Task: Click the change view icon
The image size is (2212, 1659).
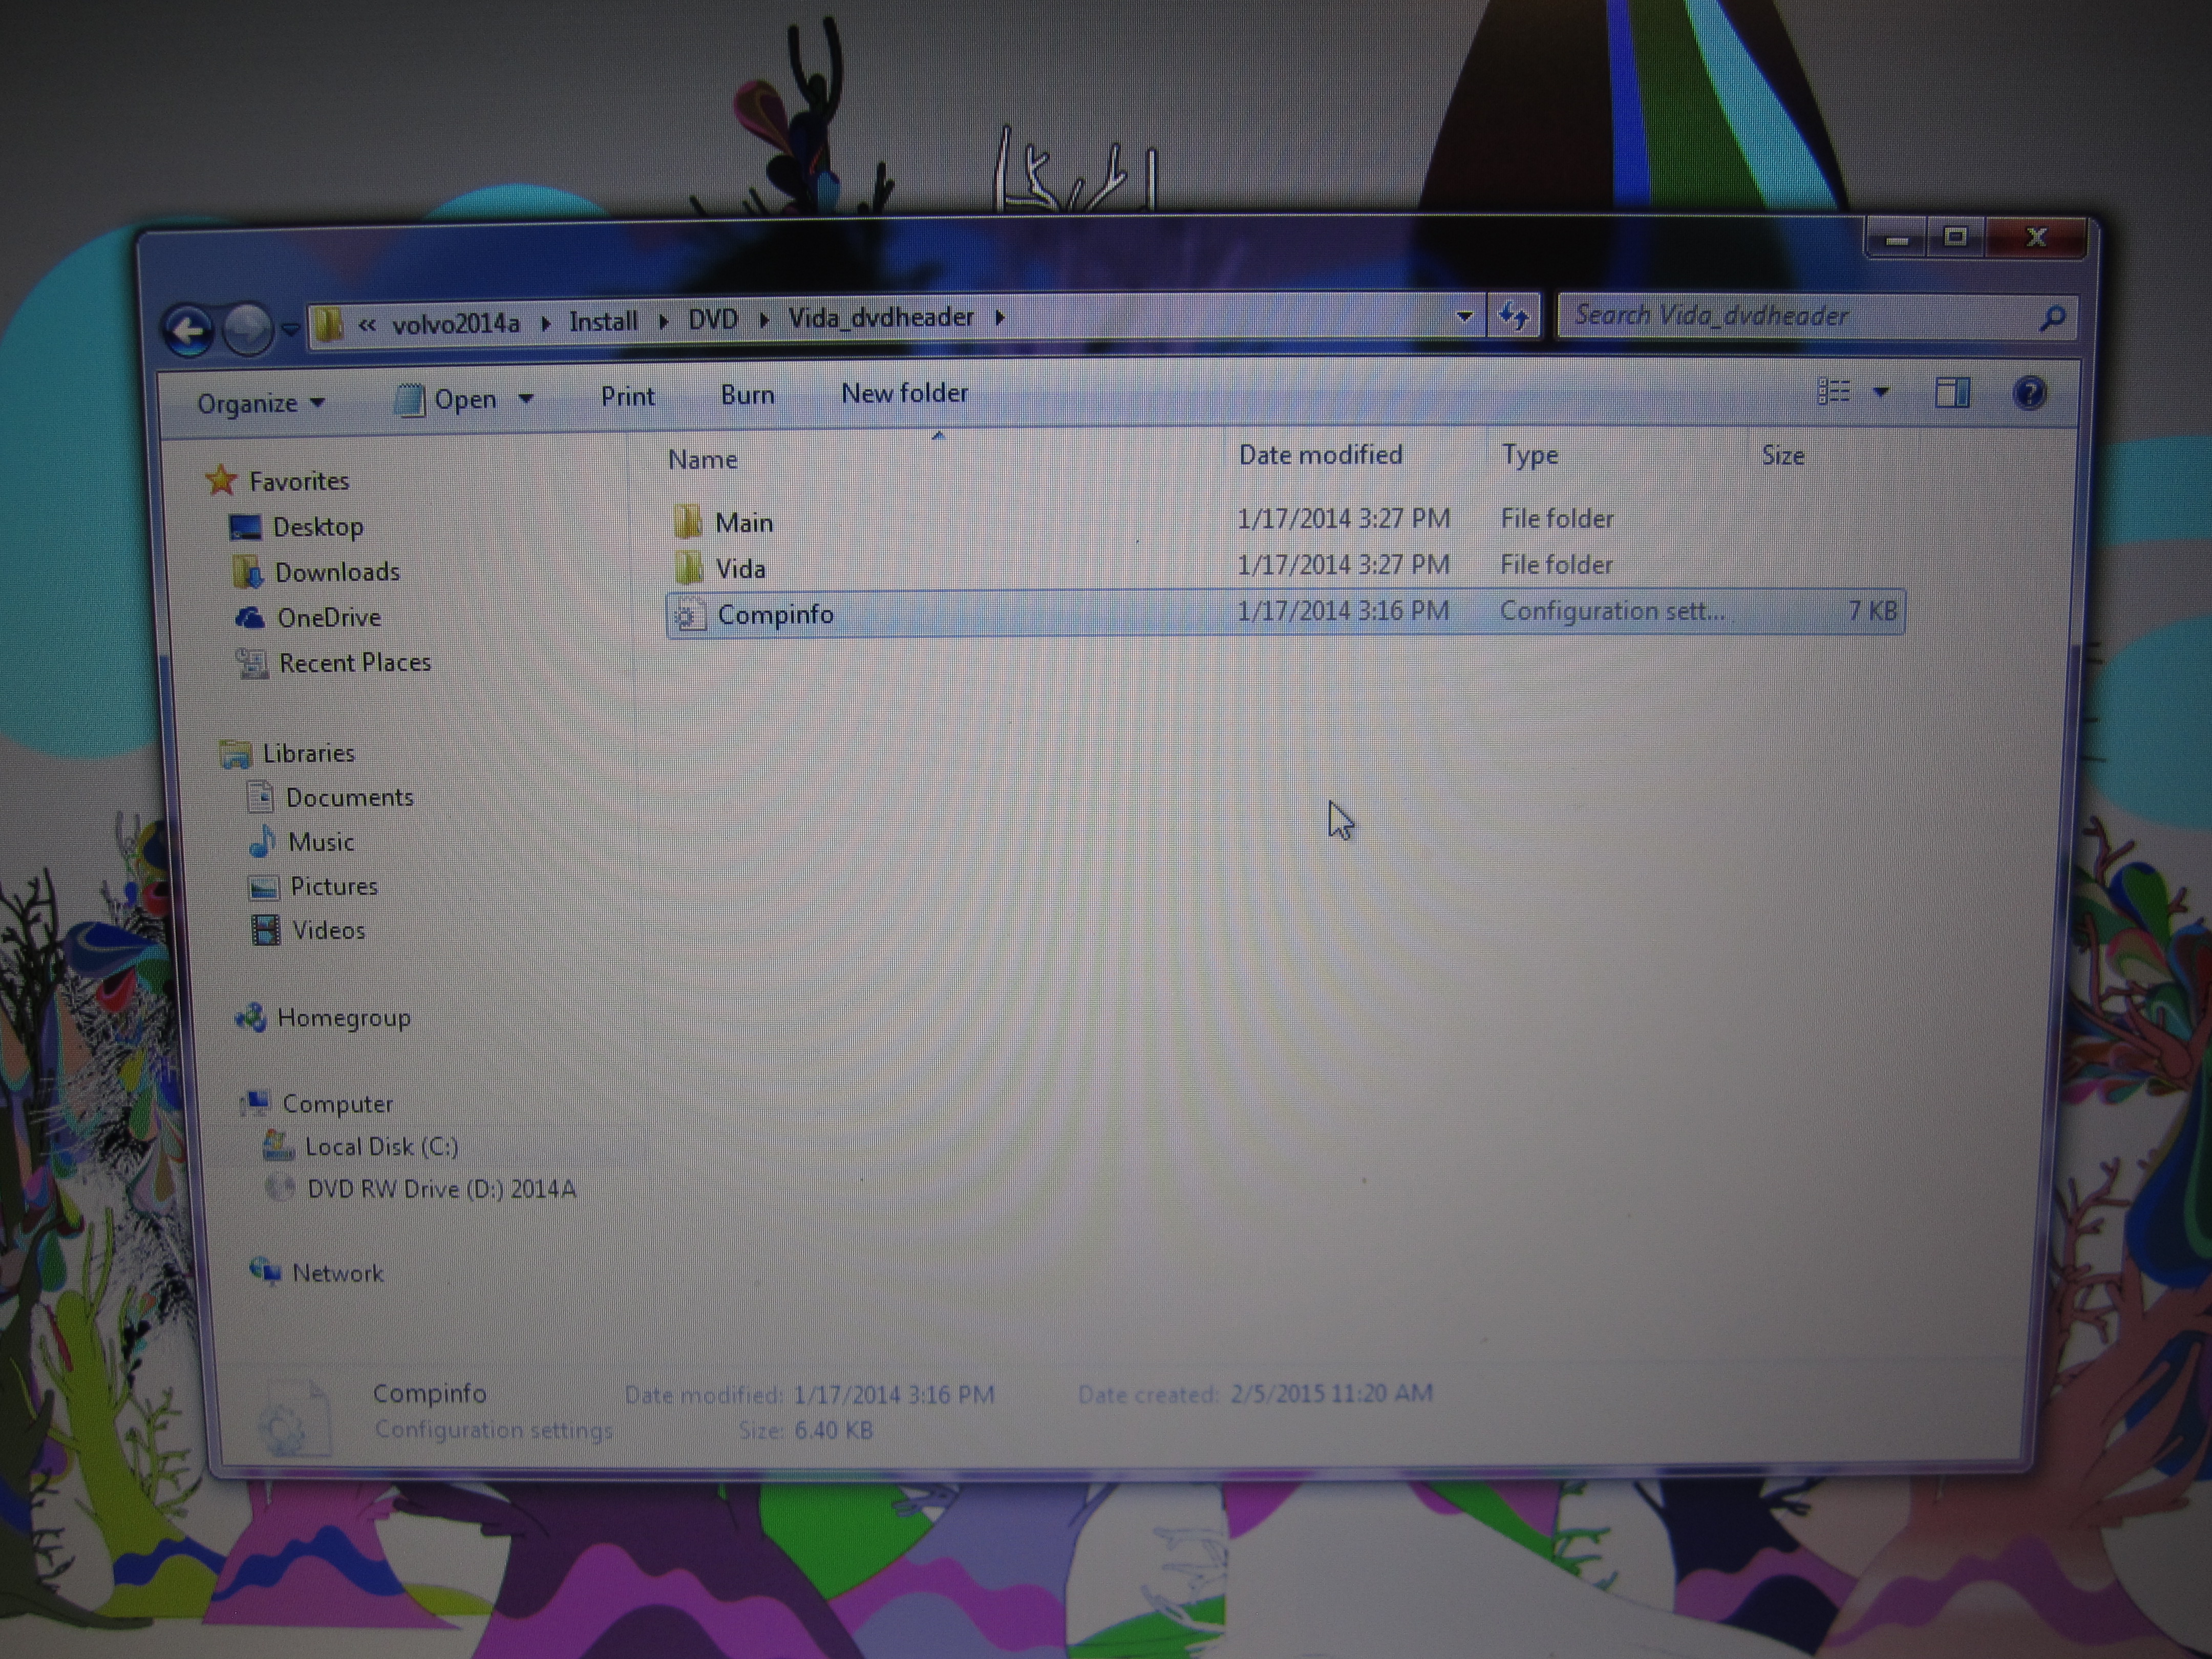Action: pos(1832,392)
